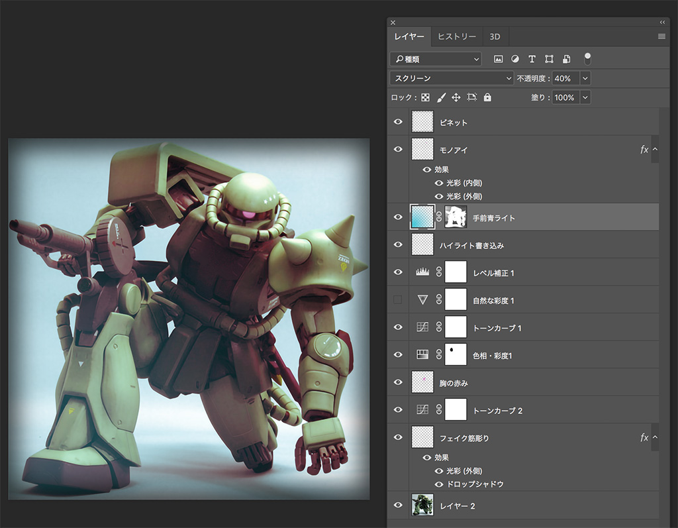
Task: Click the type layer filter icon
Action: pos(532,59)
